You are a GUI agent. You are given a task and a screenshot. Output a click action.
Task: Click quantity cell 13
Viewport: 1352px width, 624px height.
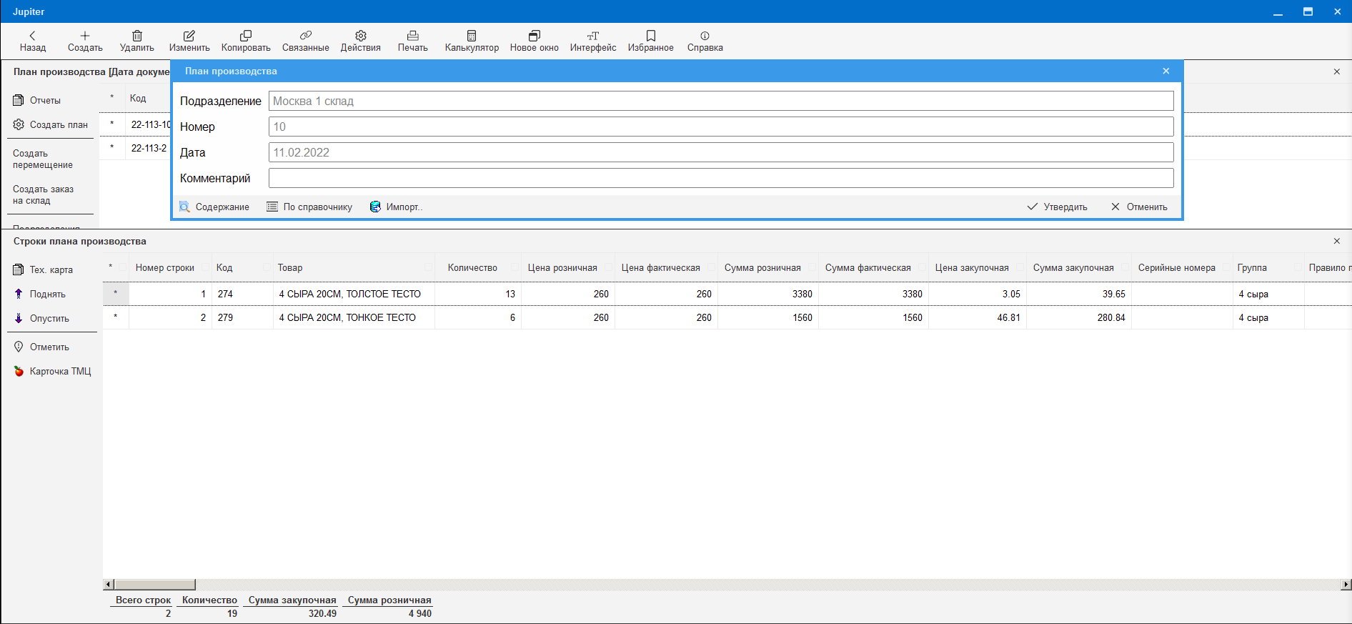pos(478,294)
